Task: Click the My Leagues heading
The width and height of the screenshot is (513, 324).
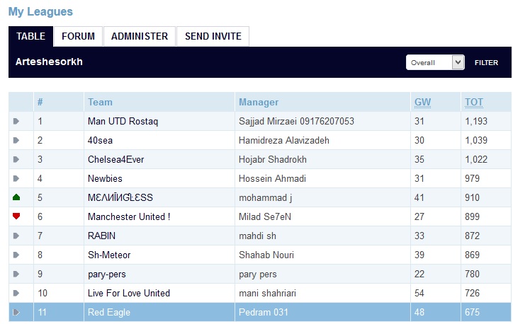Action: coord(40,12)
